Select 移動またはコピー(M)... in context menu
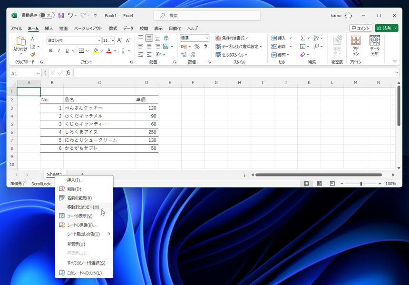409x285 pixels. 84,207
